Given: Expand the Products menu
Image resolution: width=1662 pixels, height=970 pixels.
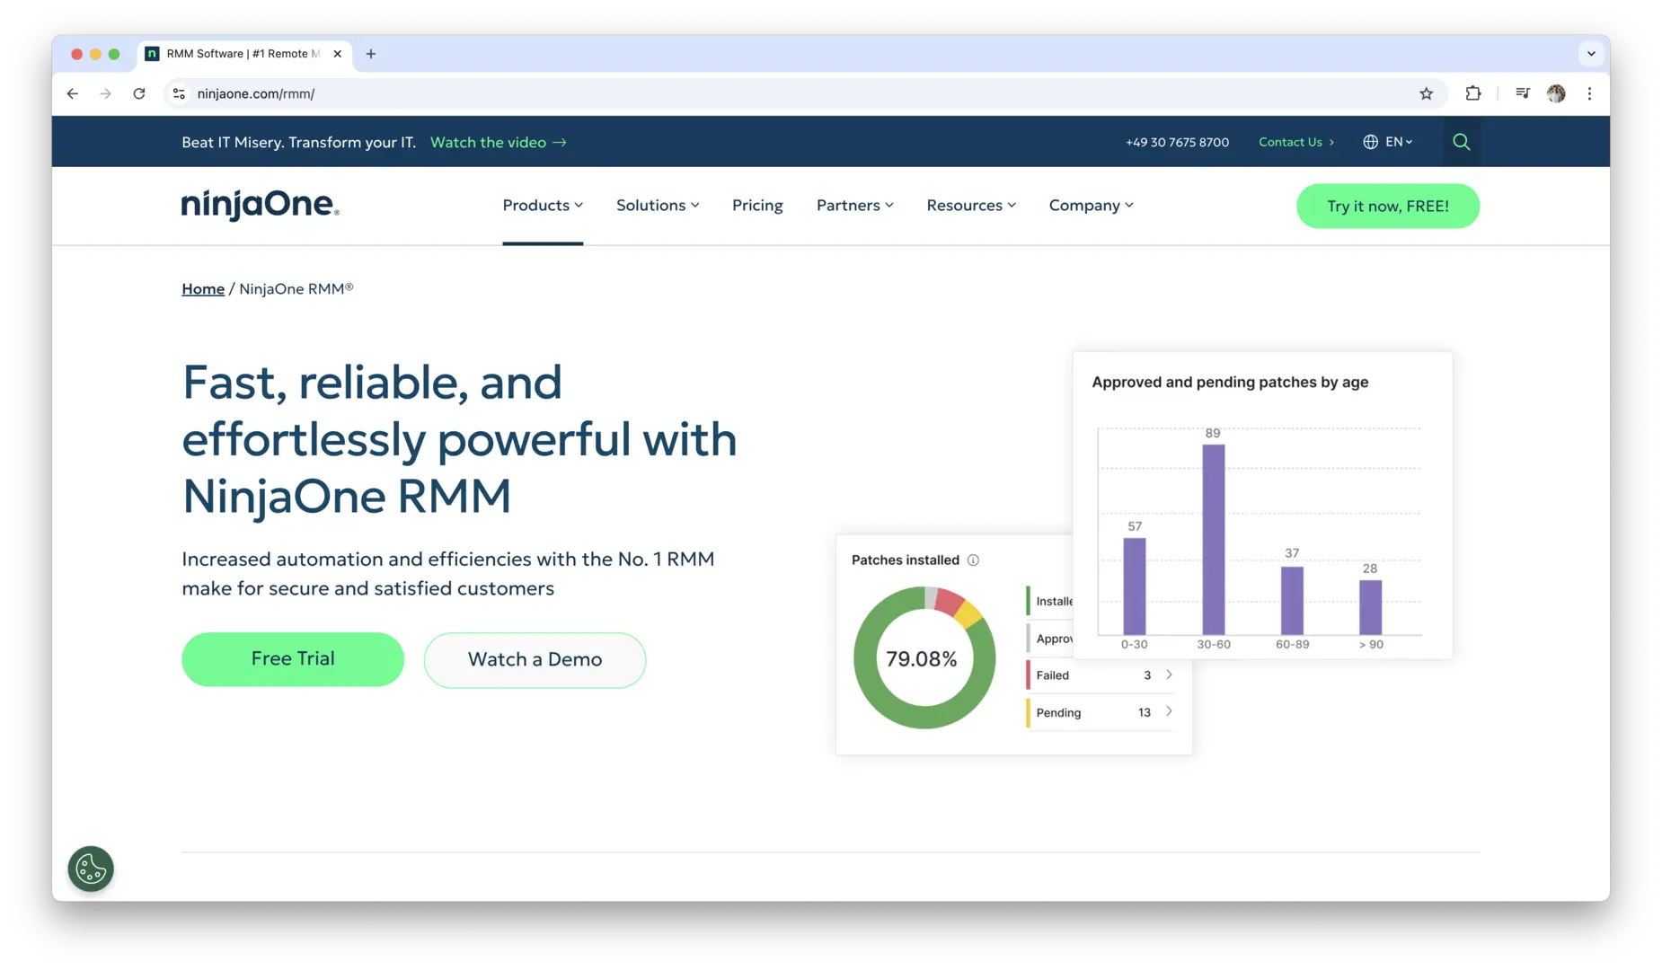Looking at the screenshot, I should tap(543, 206).
